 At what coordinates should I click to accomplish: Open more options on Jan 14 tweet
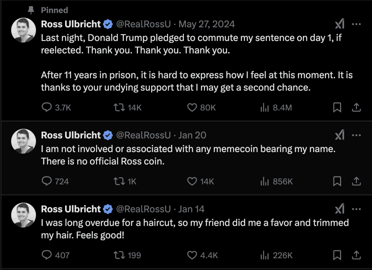point(356,209)
